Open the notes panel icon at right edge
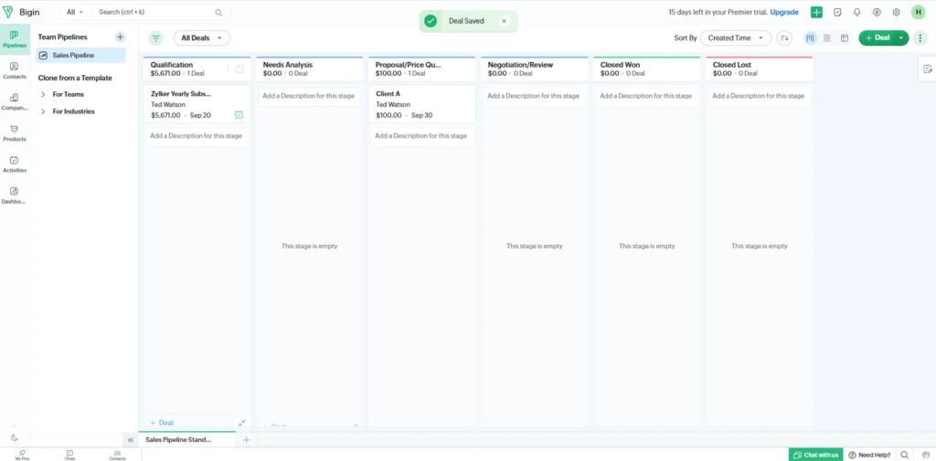Screen dimensions: 936x461 [x=927, y=68]
